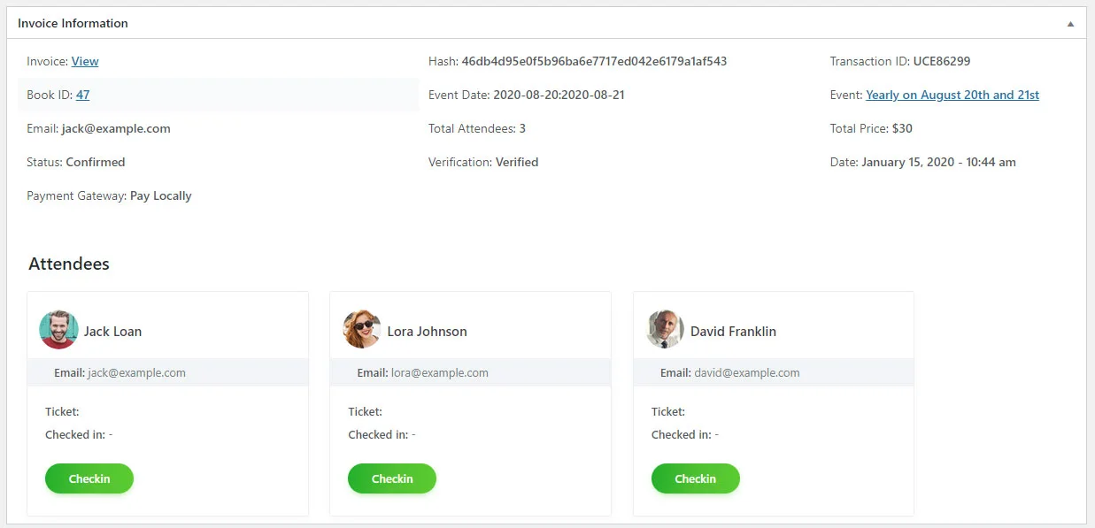
Task: Click David Franklin's avatar photo
Action: [x=665, y=330]
